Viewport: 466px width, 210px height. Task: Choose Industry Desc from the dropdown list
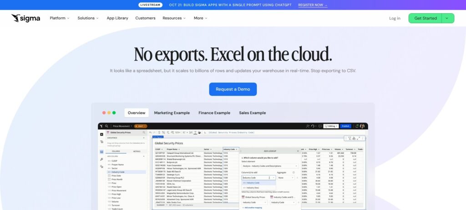258,188
